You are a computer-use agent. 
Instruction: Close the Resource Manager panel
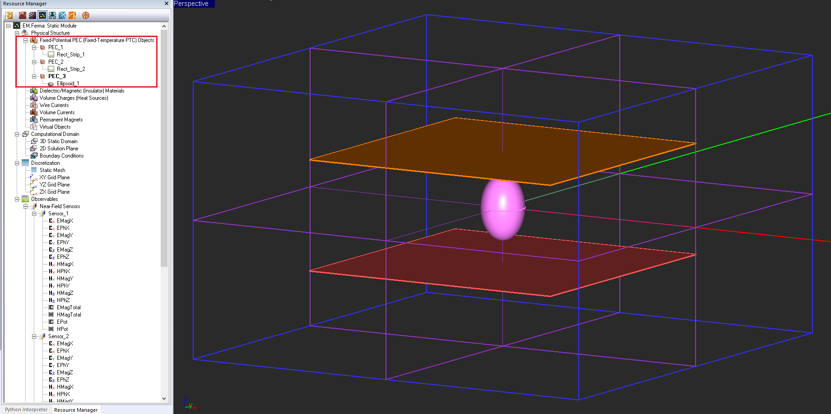(x=166, y=4)
